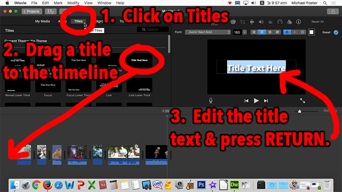
Task: Open Microsoft Word from the Dock
Action: 69,185
